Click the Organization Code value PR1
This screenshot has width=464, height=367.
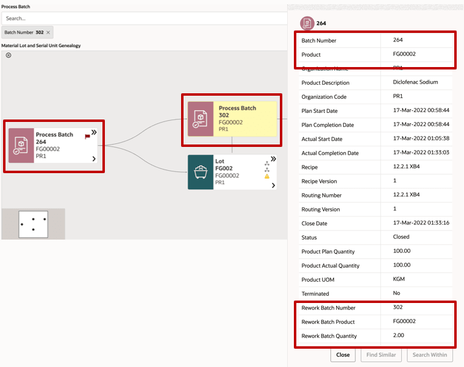[398, 96]
